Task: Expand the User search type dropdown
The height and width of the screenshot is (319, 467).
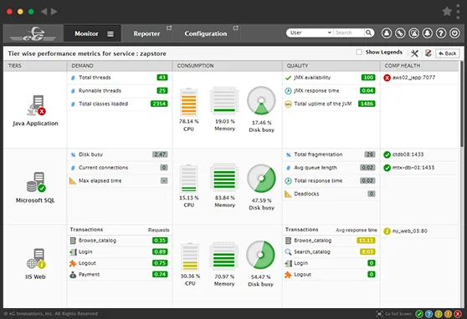Action: [310, 33]
